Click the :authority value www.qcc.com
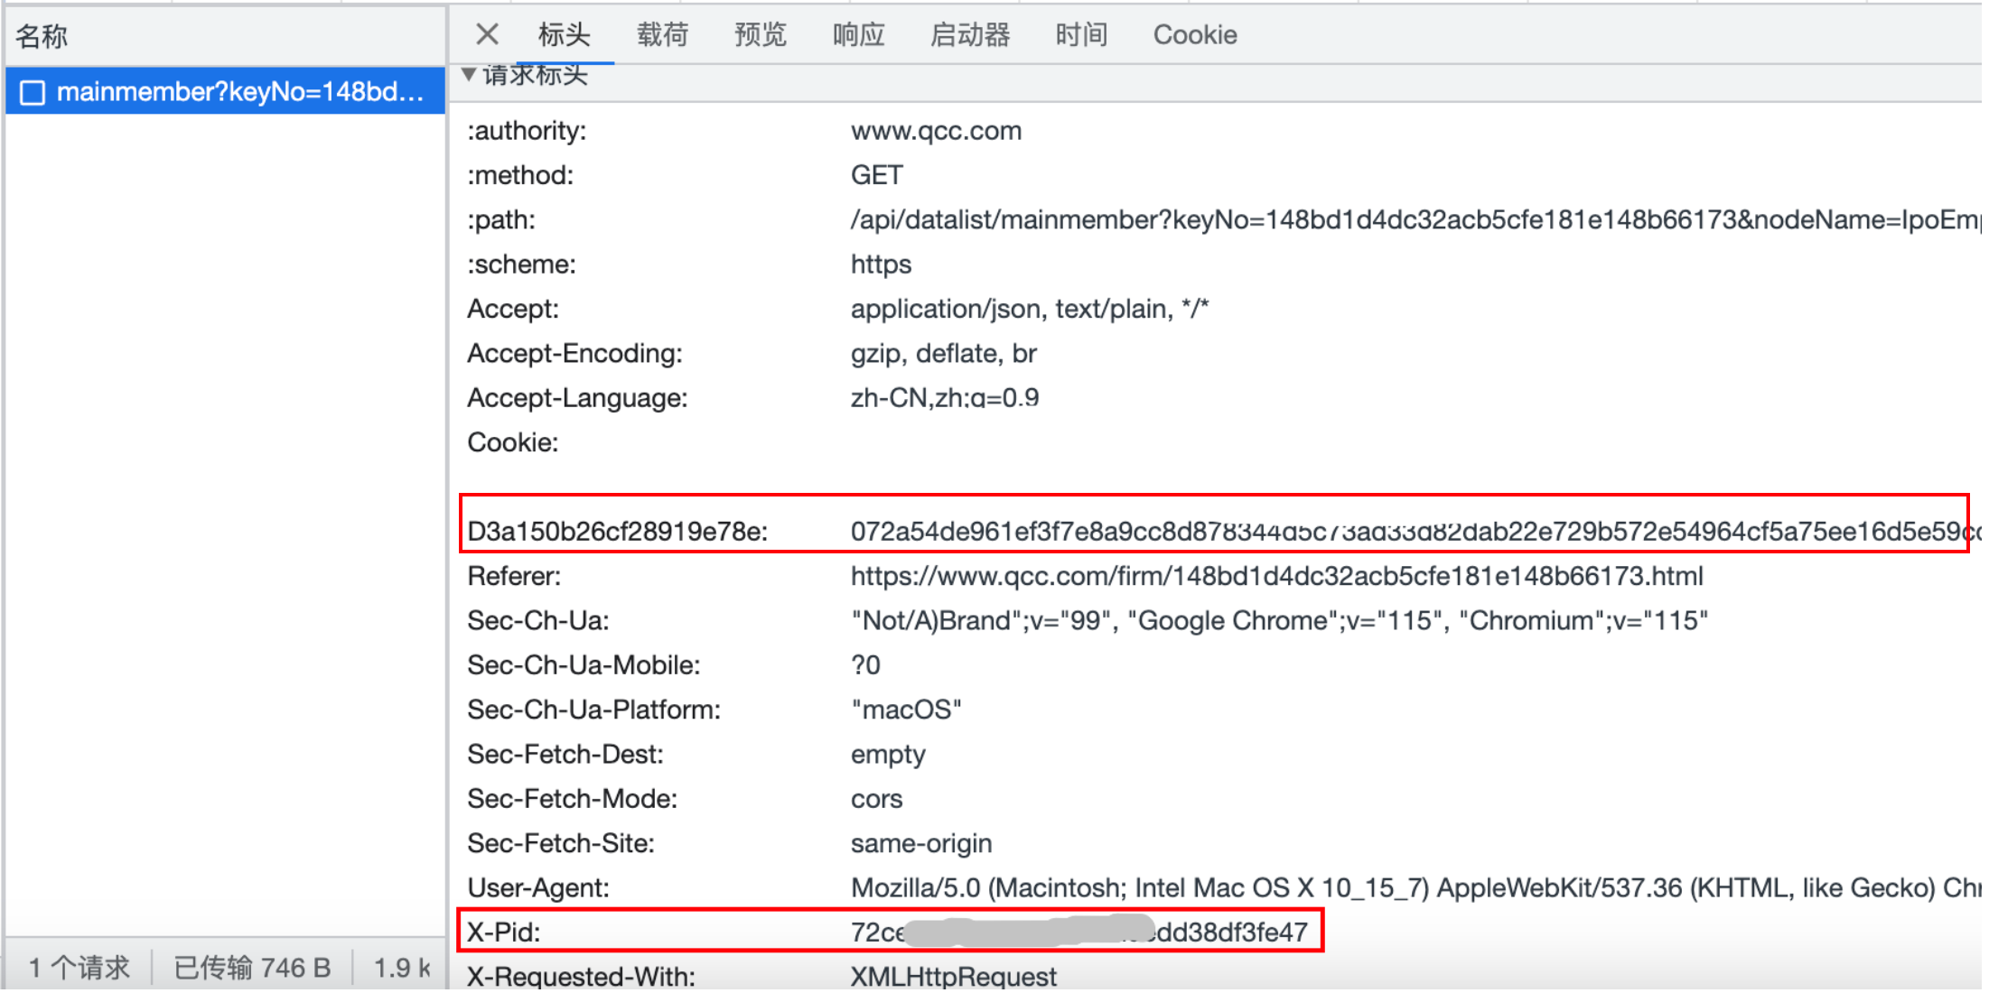This screenshot has width=1989, height=993. pyautogui.click(x=936, y=131)
